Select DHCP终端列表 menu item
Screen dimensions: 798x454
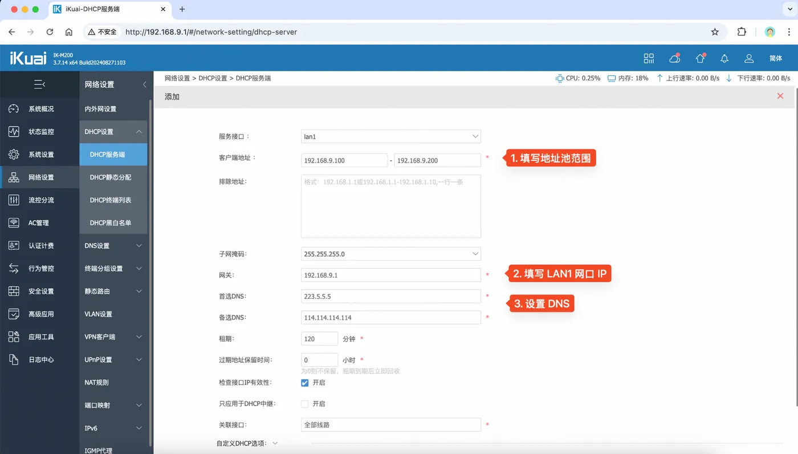(x=113, y=200)
